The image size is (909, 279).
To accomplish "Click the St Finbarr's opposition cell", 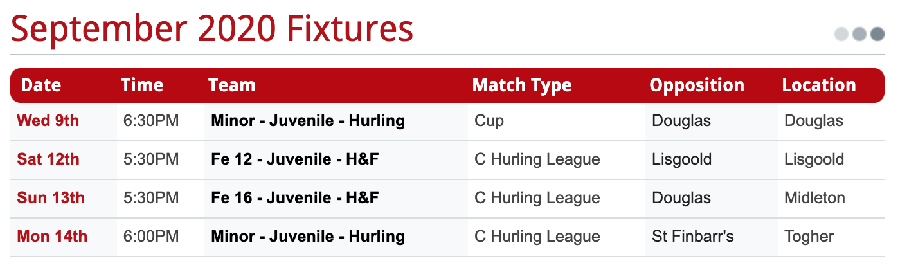I will 693,236.
